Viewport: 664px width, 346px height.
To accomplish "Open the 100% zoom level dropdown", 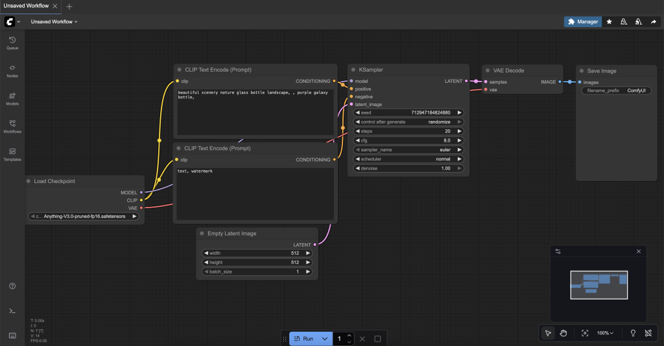I will pyautogui.click(x=606, y=333).
